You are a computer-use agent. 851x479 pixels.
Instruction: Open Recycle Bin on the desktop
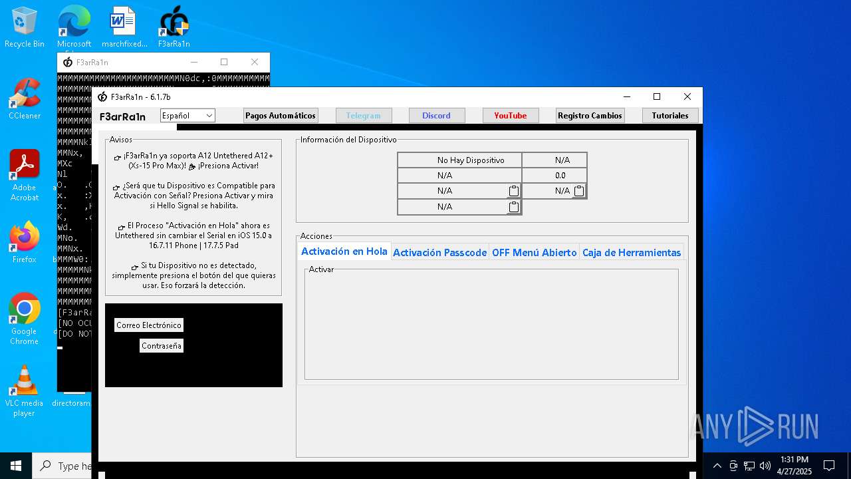tap(25, 27)
